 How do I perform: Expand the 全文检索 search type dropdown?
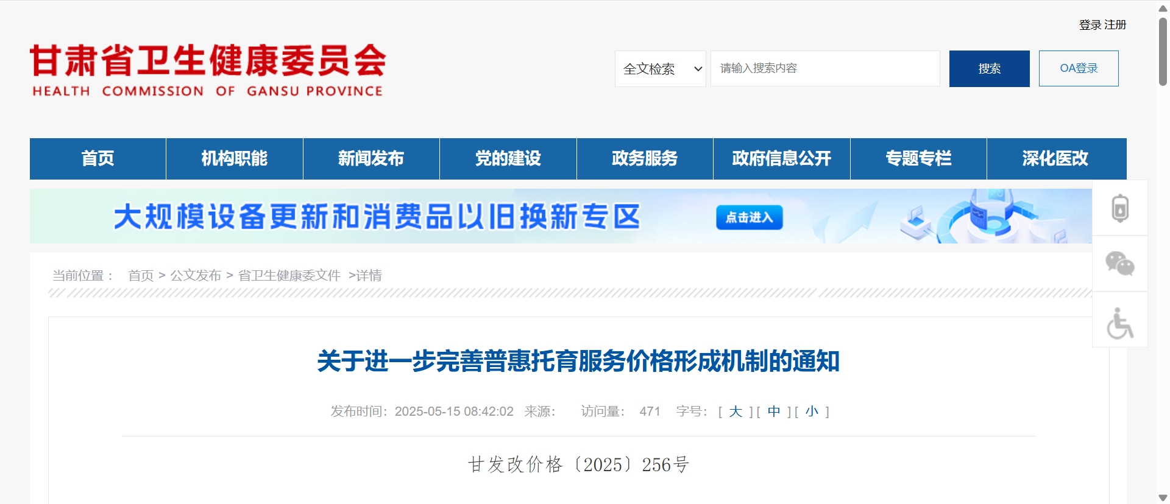click(660, 69)
